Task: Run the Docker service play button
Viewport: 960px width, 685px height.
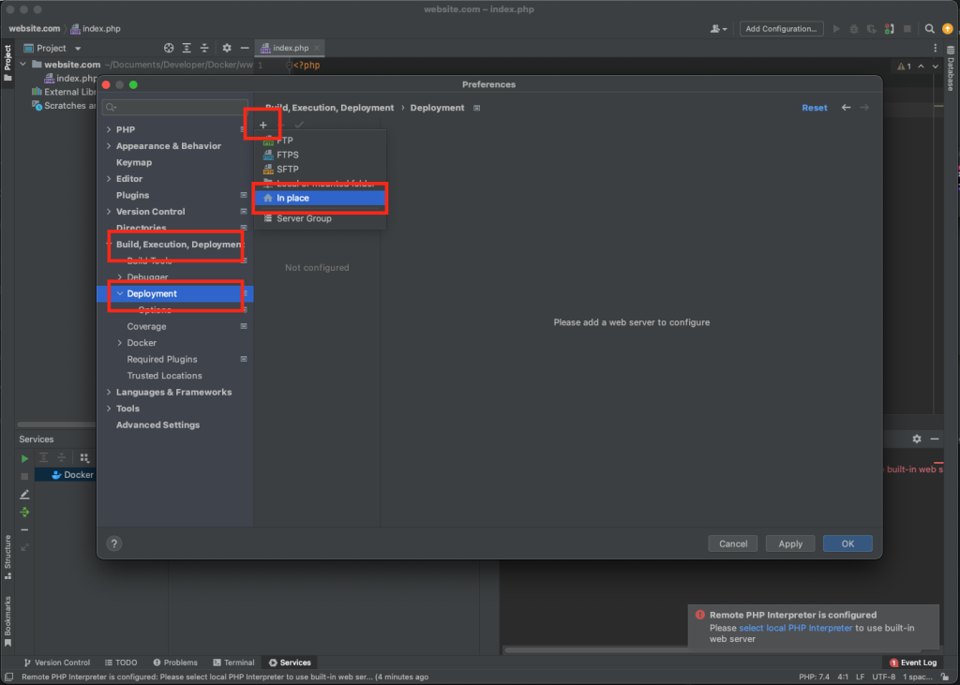Action: pos(24,458)
